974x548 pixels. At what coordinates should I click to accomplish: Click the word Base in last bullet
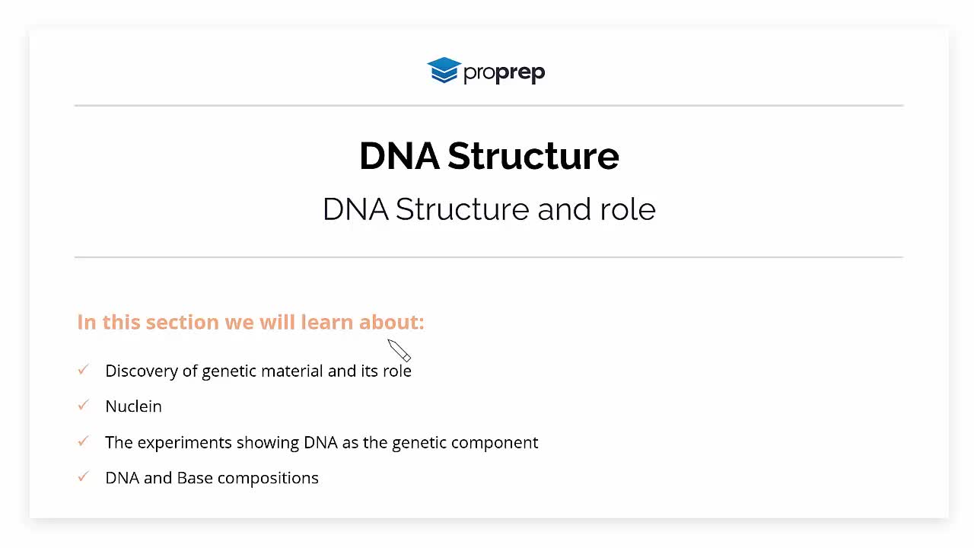(195, 478)
